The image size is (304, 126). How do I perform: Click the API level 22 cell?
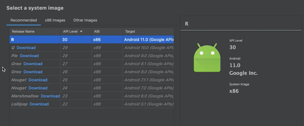76,104
